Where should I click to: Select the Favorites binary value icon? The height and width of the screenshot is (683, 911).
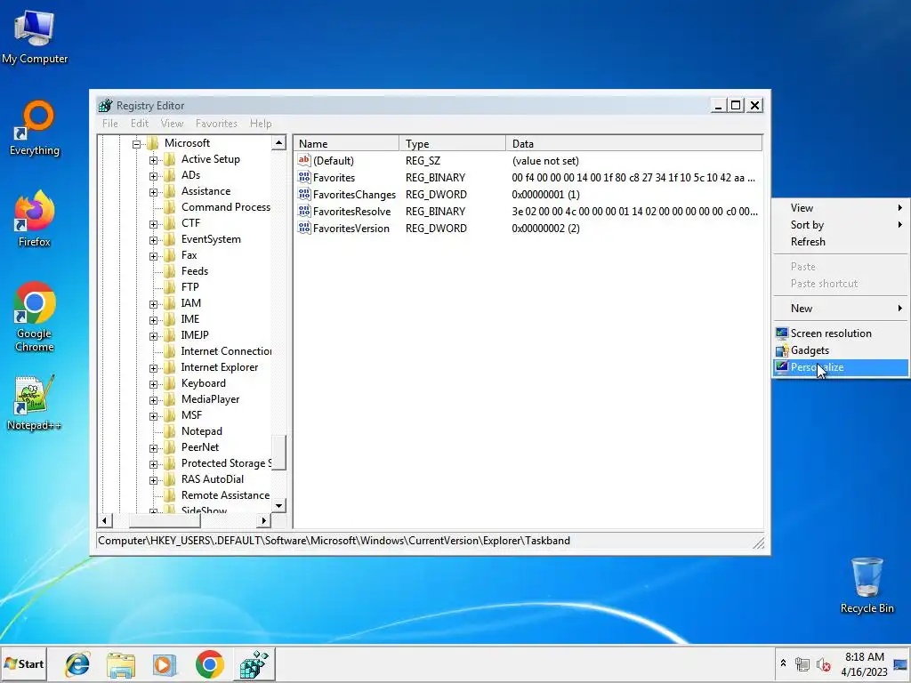click(x=304, y=177)
